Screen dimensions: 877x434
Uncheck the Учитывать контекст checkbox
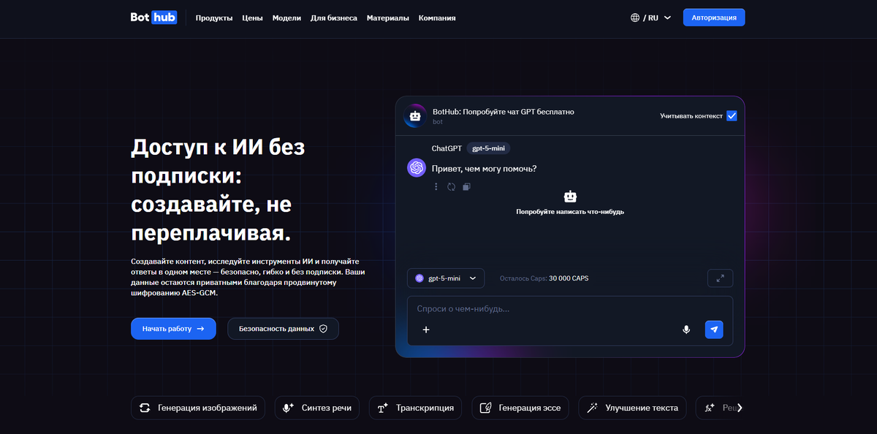click(x=732, y=115)
